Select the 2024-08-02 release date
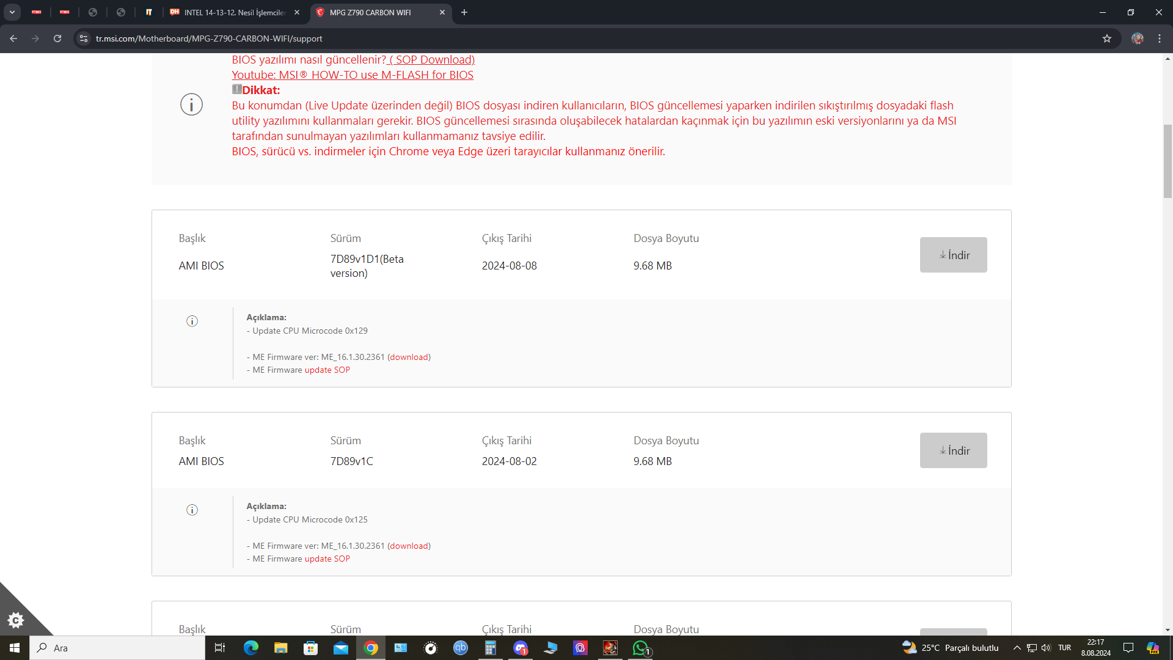Image resolution: width=1173 pixels, height=660 pixels. tap(510, 461)
